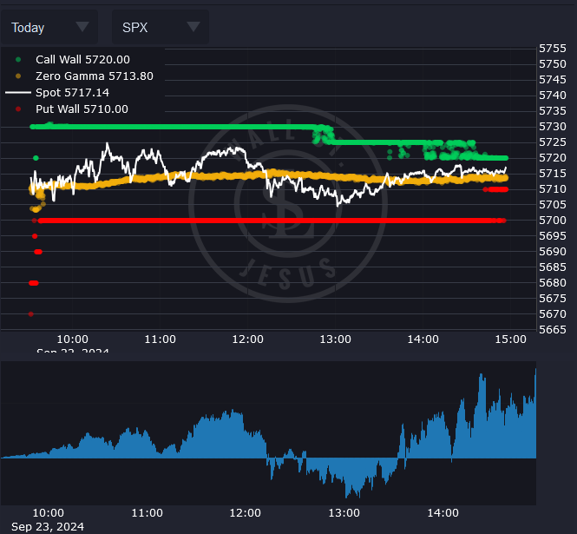Click 13:00 on the lower chart time axis
Image resolution: width=577 pixels, height=534 pixels.
[344, 513]
